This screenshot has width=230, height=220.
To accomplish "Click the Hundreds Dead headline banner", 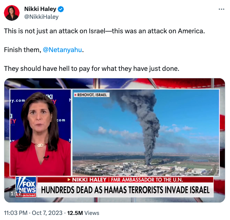I will coord(126,190).
